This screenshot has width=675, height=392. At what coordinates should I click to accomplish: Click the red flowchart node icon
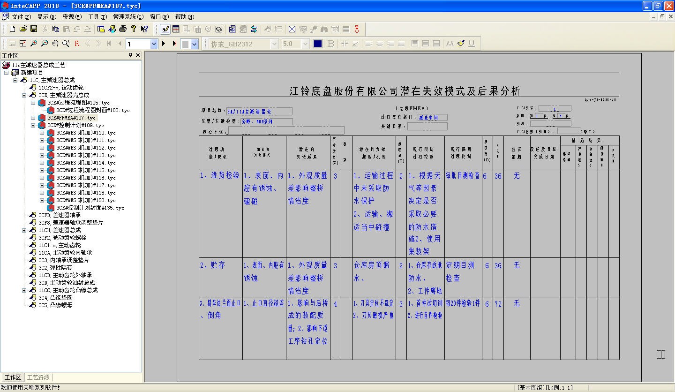tap(357, 29)
